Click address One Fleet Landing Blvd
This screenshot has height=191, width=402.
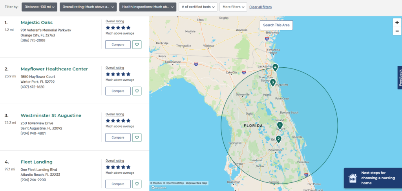coord(39,170)
